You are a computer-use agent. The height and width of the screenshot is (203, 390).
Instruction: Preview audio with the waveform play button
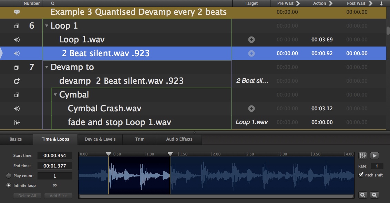click(x=374, y=156)
